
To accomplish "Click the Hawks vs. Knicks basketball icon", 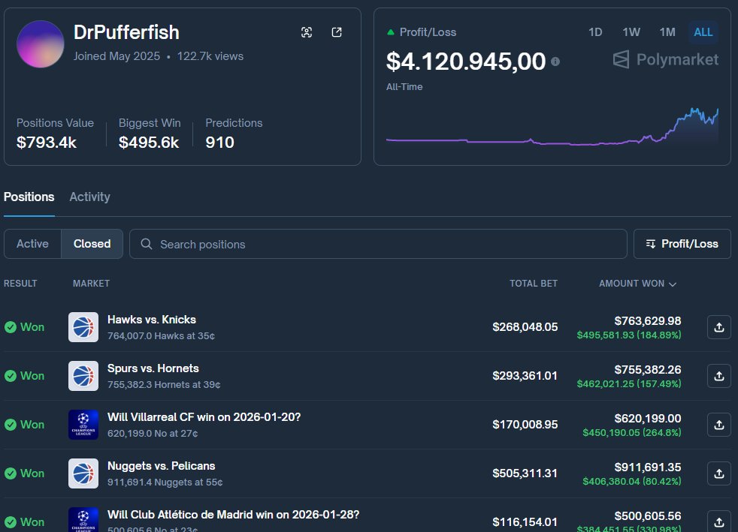I will tap(83, 327).
